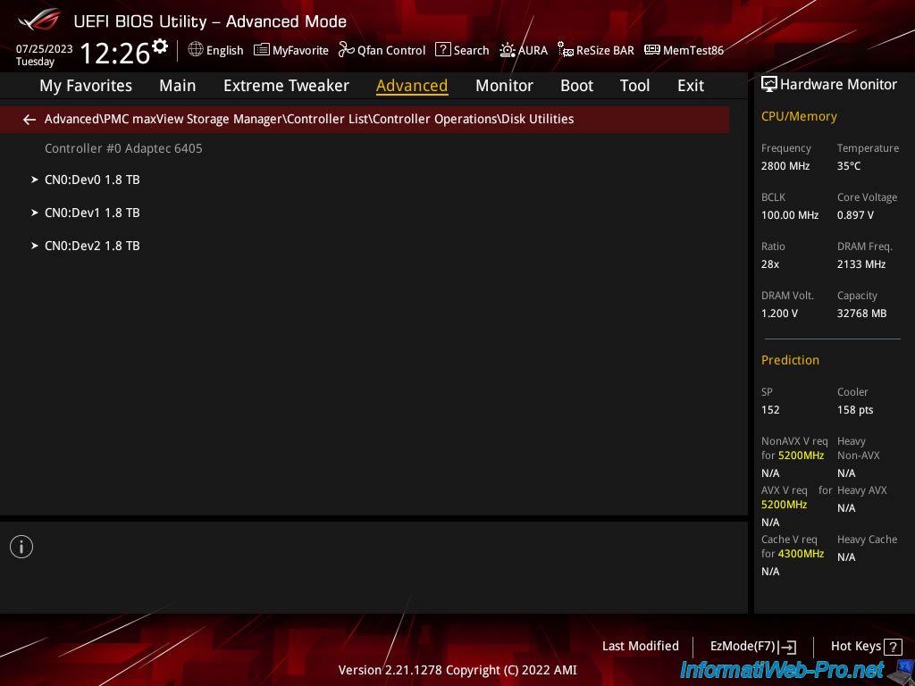Toggle ReSize BAR icon
This screenshot has width=915, height=686.
pos(566,50)
